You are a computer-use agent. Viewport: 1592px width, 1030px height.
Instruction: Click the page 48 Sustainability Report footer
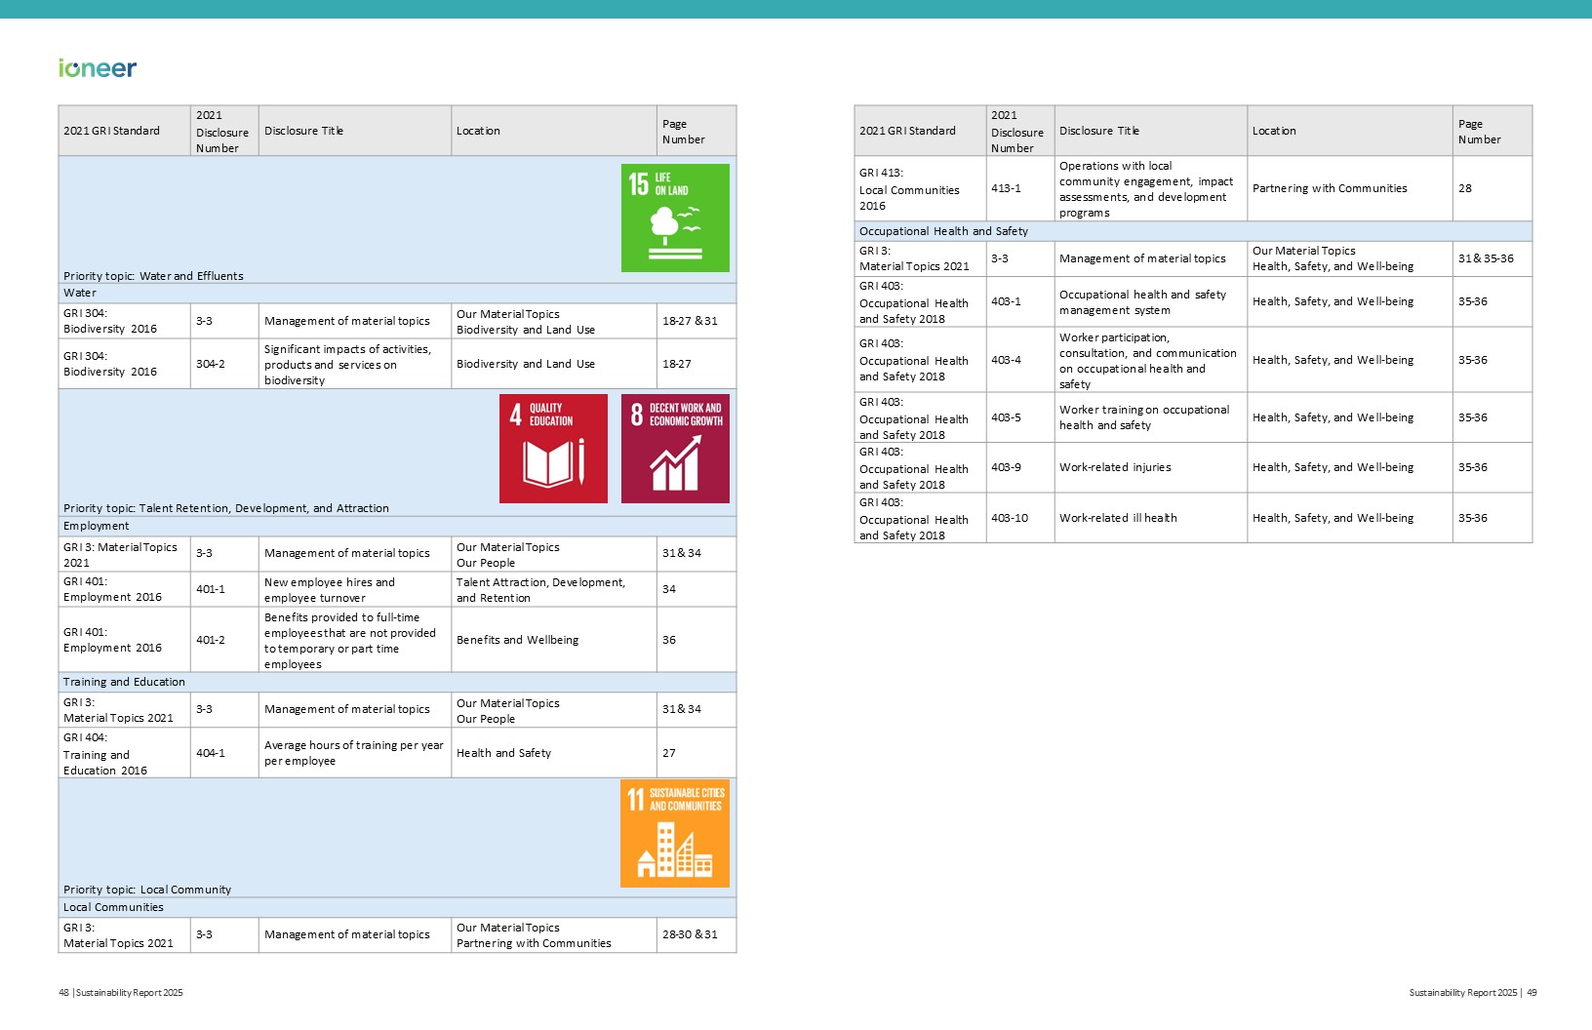click(x=121, y=993)
